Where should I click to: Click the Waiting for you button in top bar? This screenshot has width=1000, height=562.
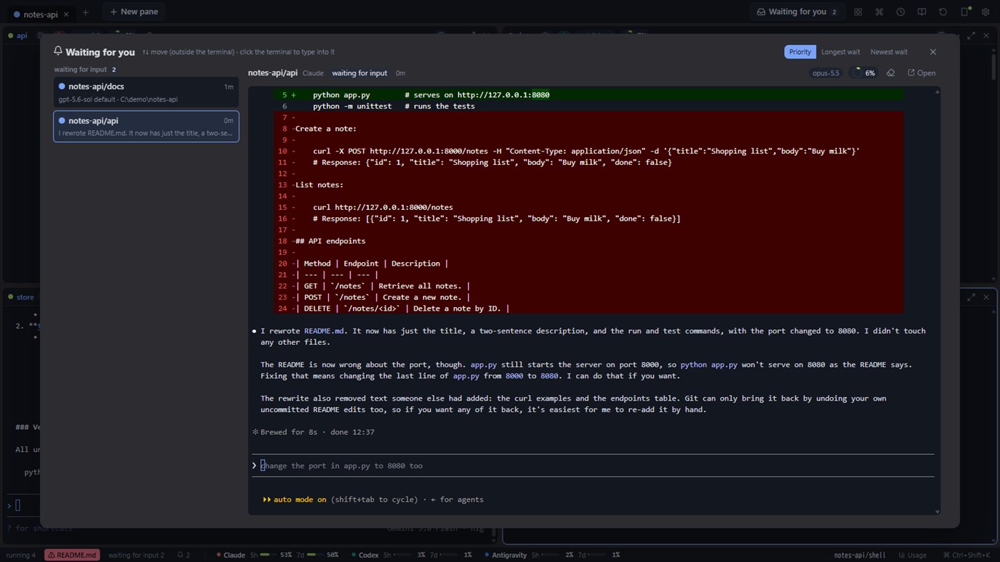click(x=797, y=12)
